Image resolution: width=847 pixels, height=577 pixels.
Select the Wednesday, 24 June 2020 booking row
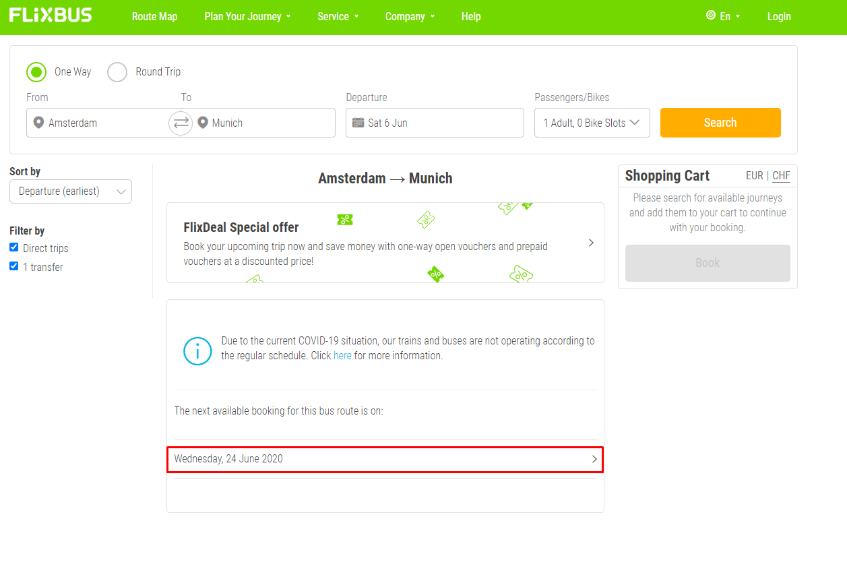coord(385,459)
